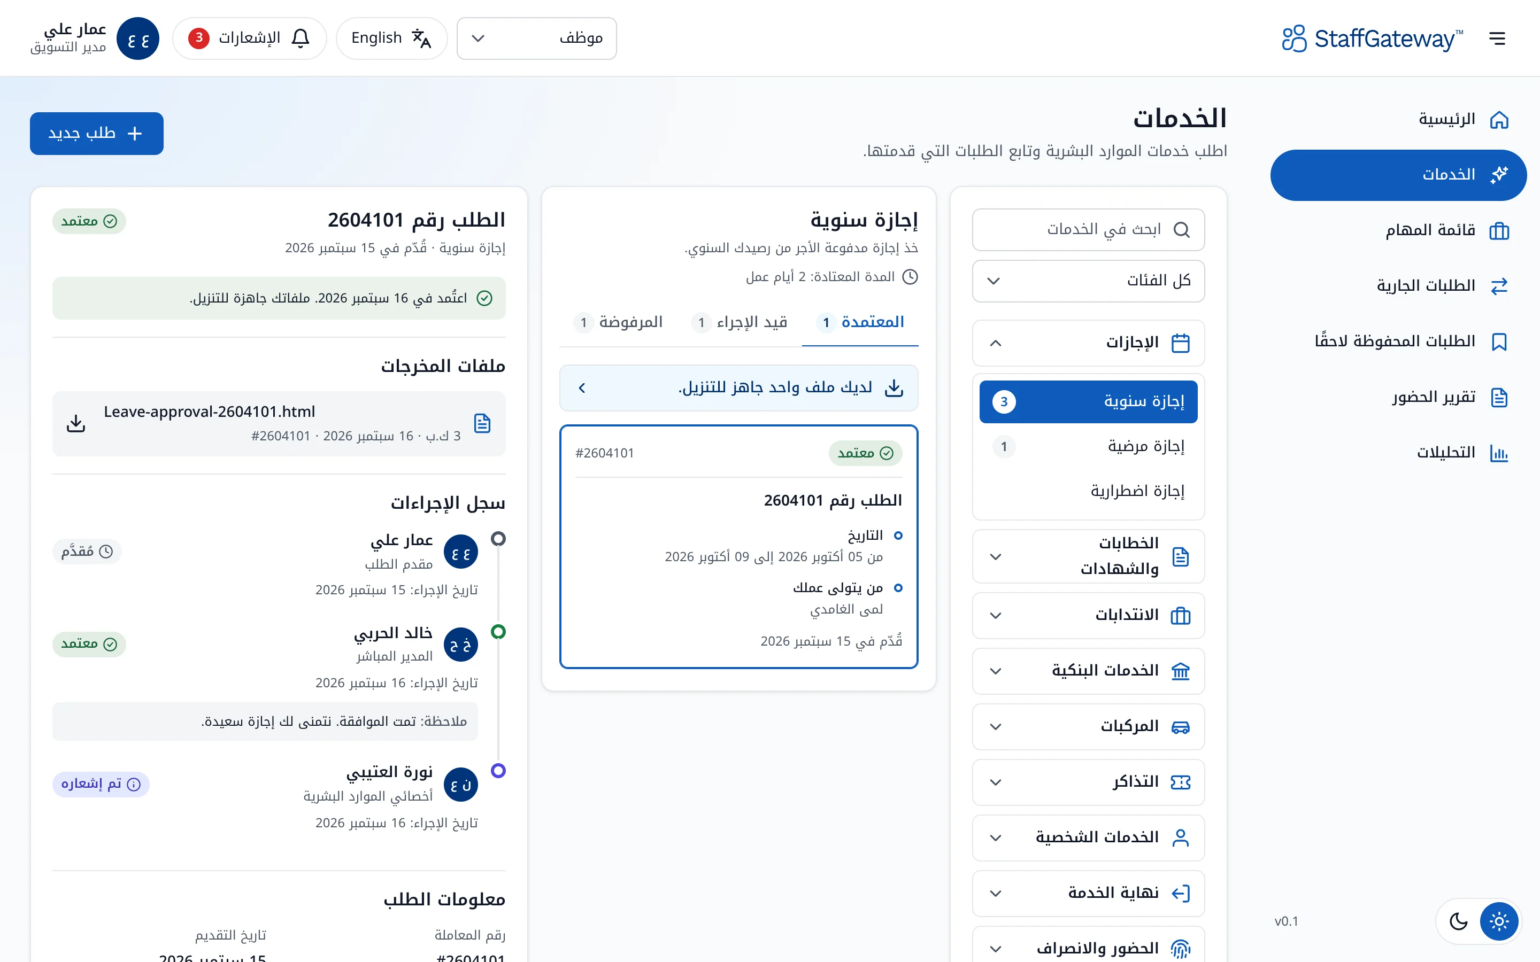Viewport: 1540px width, 962px height.
Task: Click the download icon for Leave-approval-2604101.html
Action: (x=76, y=423)
